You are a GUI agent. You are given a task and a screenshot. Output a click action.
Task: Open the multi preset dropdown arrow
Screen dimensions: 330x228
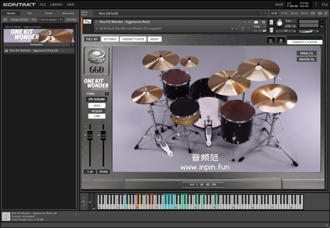click(96, 13)
